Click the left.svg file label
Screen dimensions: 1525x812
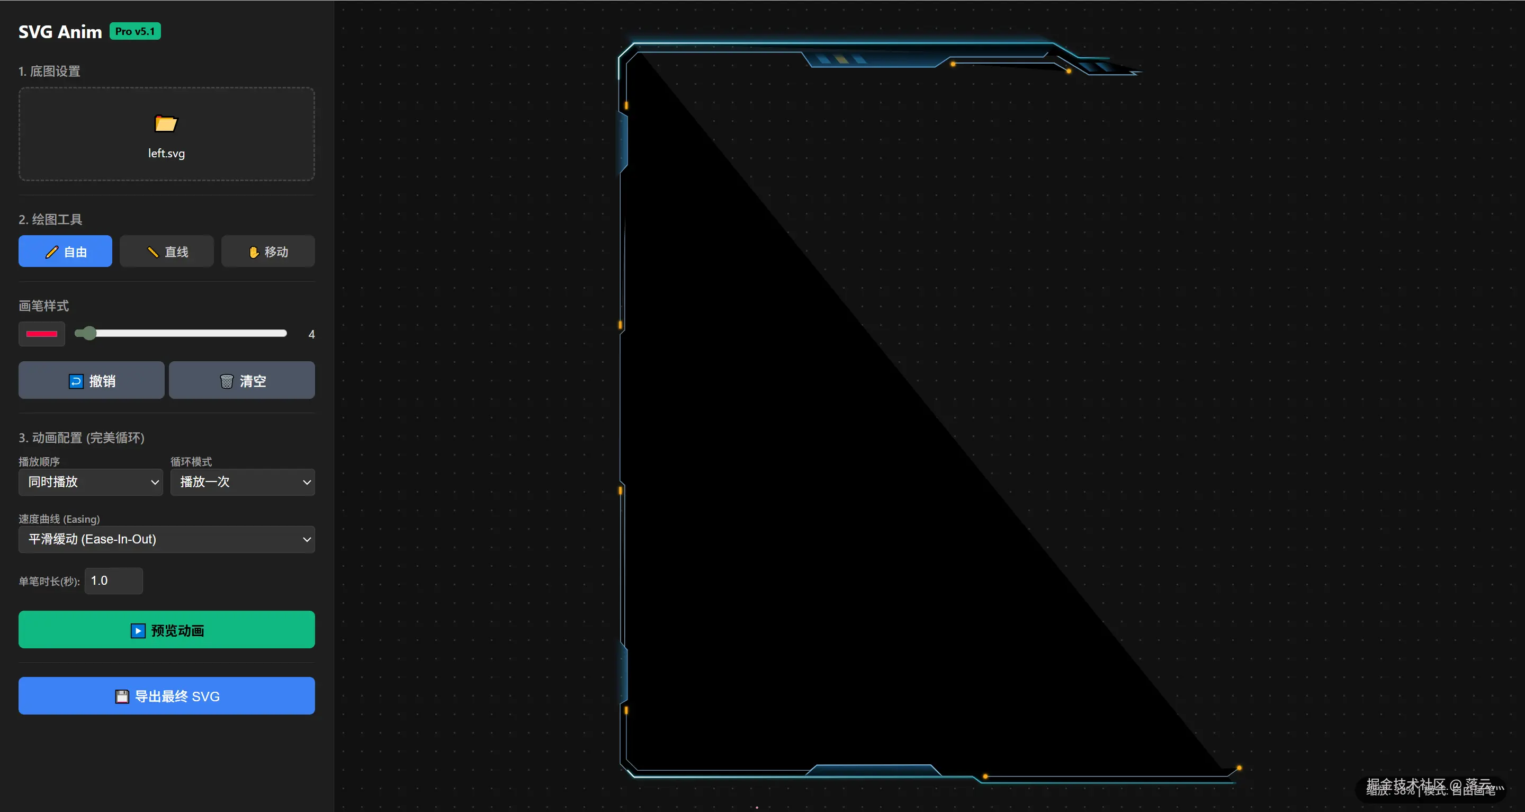(166, 154)
